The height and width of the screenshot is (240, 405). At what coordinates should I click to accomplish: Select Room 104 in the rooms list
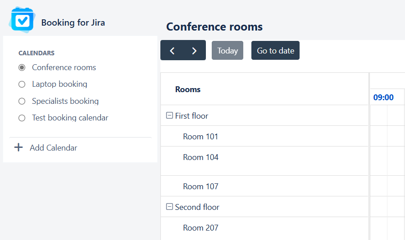[x=200, y=157]
